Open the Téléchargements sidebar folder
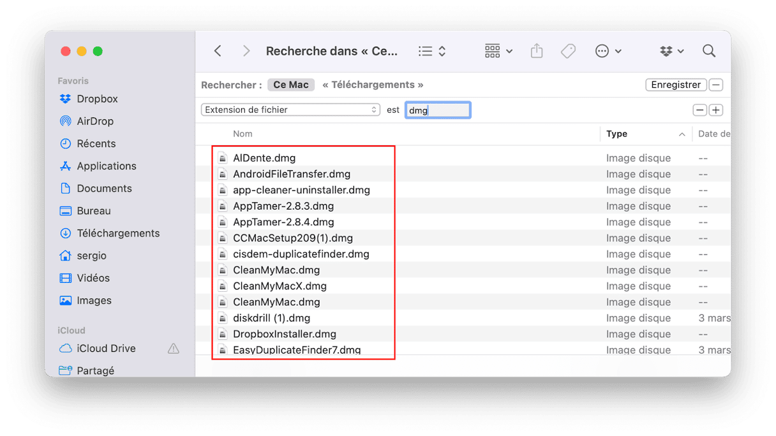This screenshot has width=776, height=436. click(118, 233)
